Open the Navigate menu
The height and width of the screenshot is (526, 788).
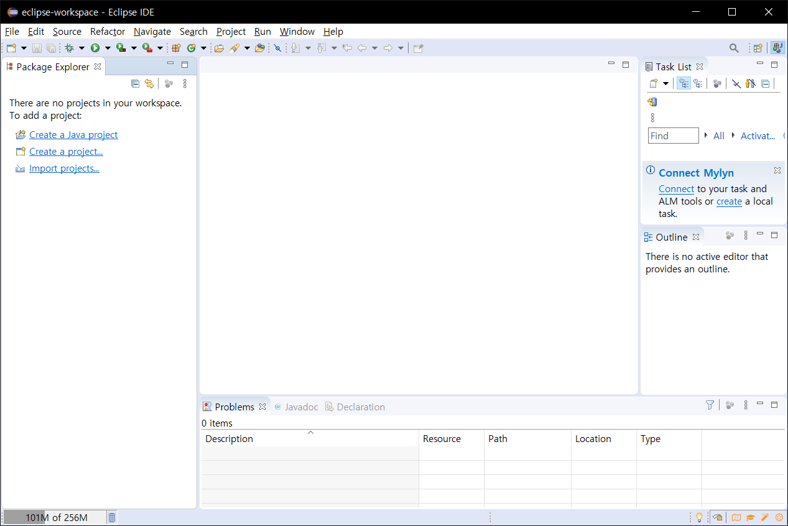(x=152, y=31)
